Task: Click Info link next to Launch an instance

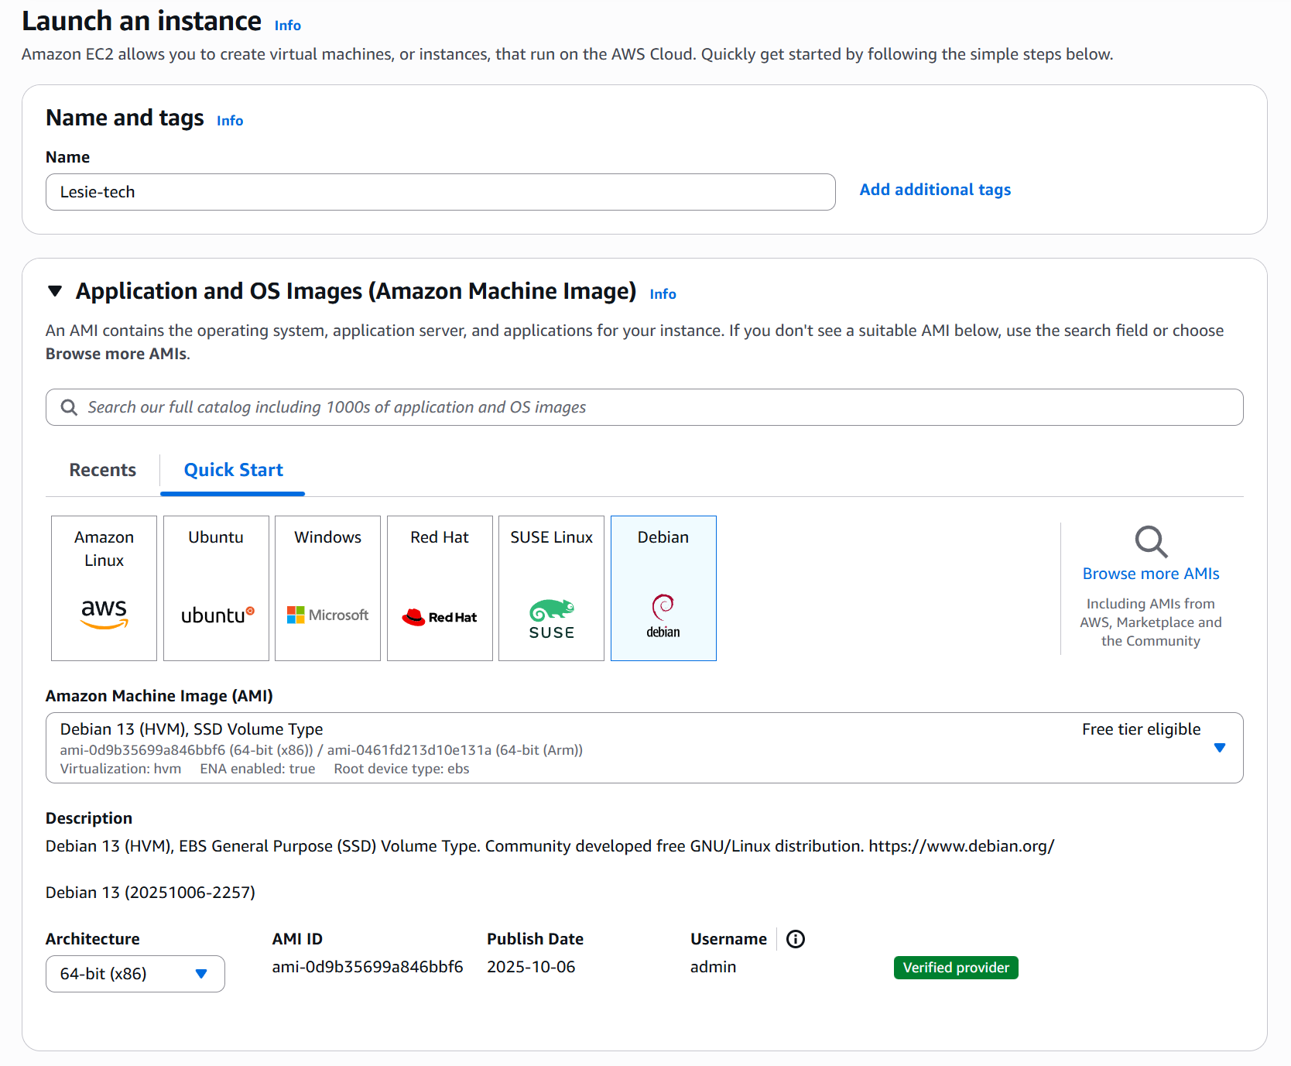Action: click(x=287, y=26)
